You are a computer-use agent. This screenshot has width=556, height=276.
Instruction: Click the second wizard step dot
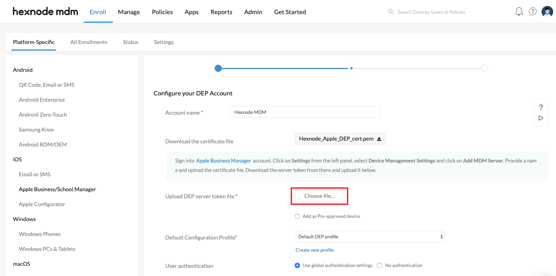click(x=352, y=68)
